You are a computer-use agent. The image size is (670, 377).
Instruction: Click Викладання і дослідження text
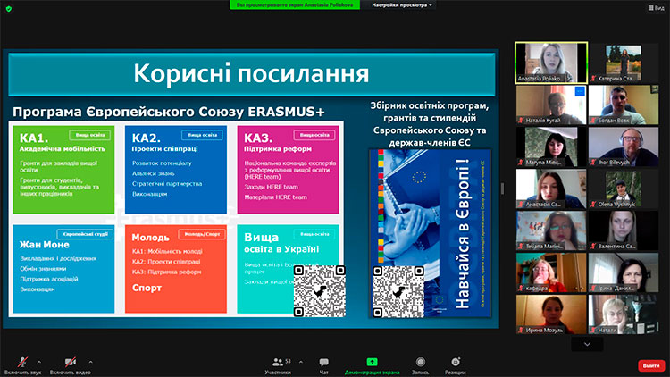point(58,258)
